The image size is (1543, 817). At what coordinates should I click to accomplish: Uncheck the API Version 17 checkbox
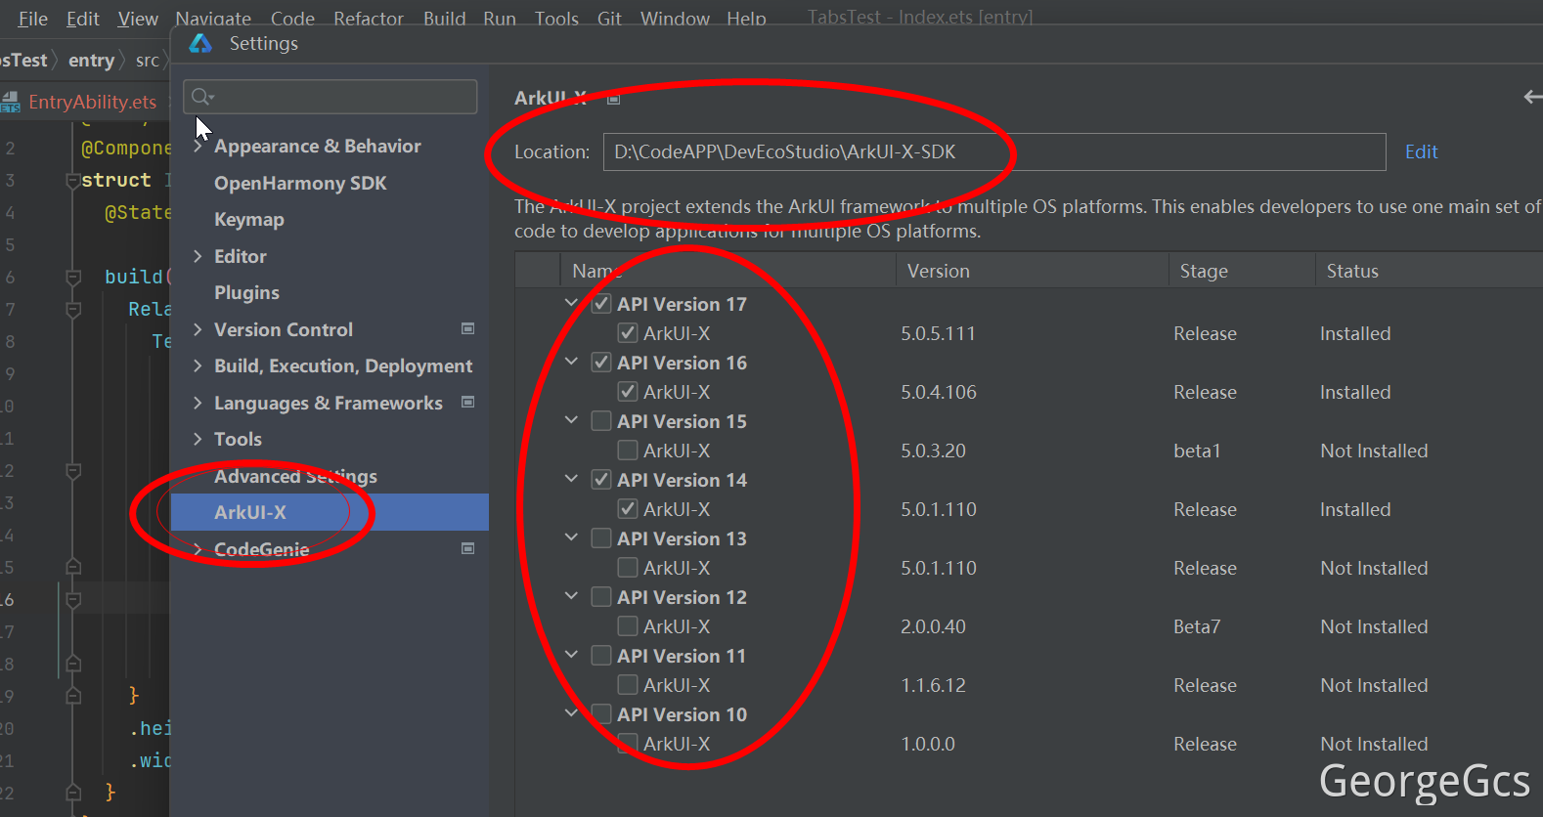(x=601, y=304)
